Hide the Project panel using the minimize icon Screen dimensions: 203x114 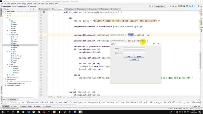[36, 9]
